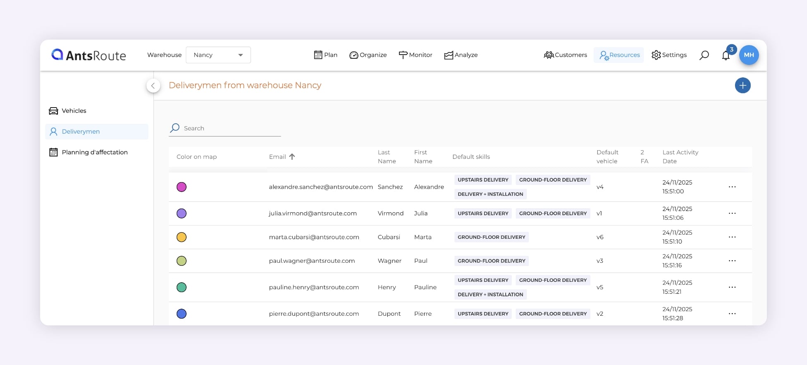Open Planning d'affectation in sidebar
The width and height of the screenshot is (807, 365).
point(94,152)
